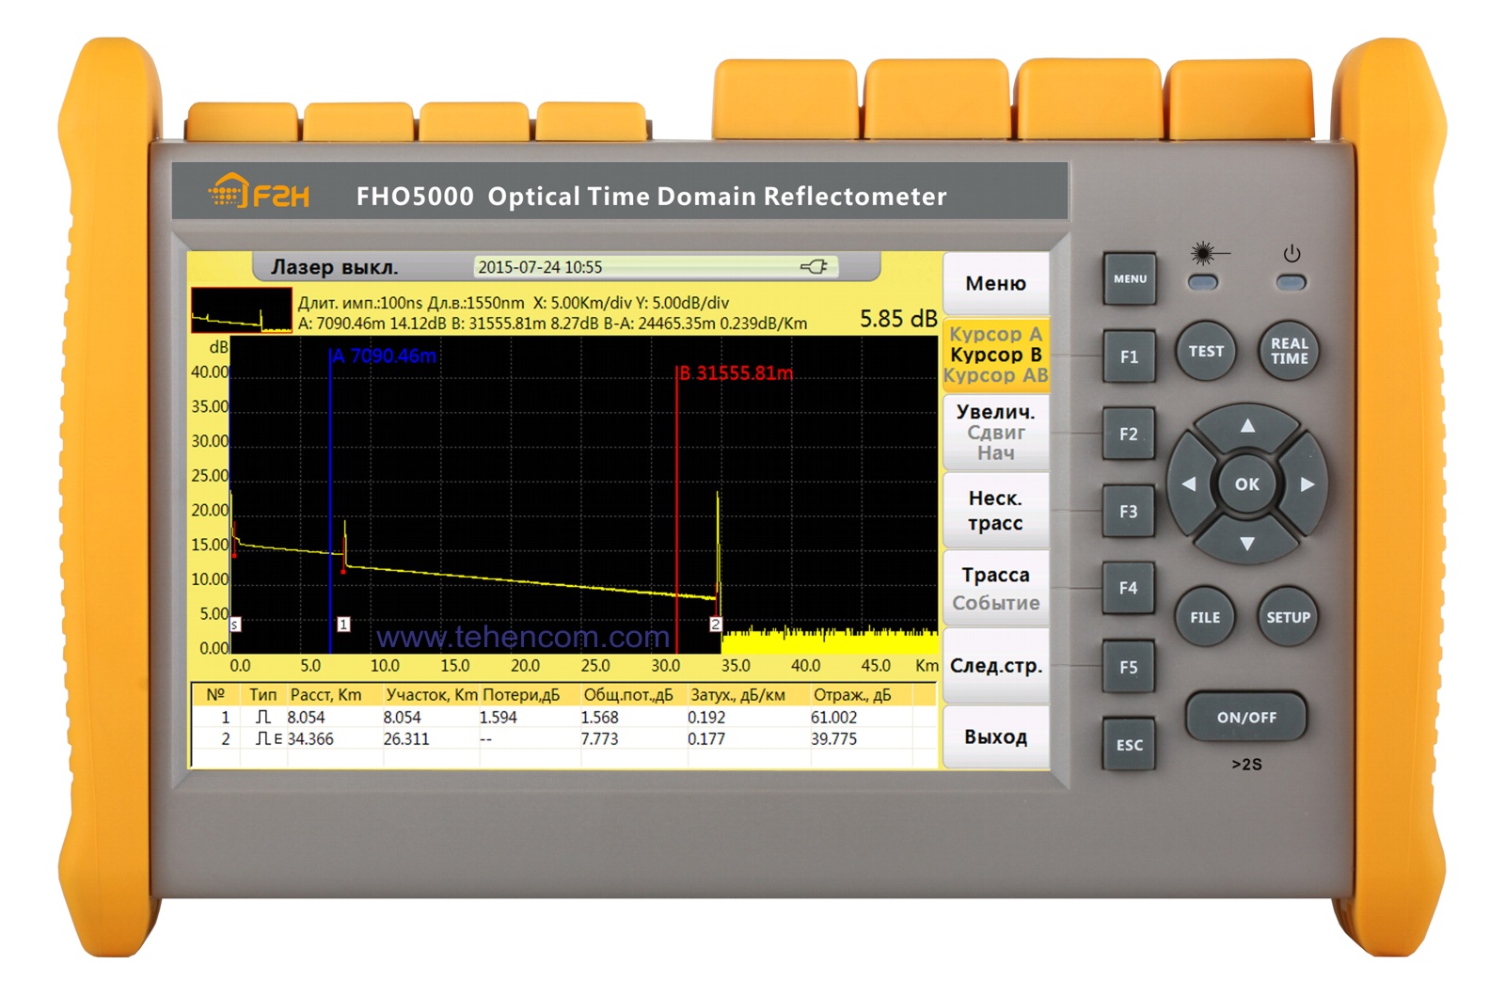Click section value 26.311
This screenshot has height=997, width=1505.
[x=406, y=739]
